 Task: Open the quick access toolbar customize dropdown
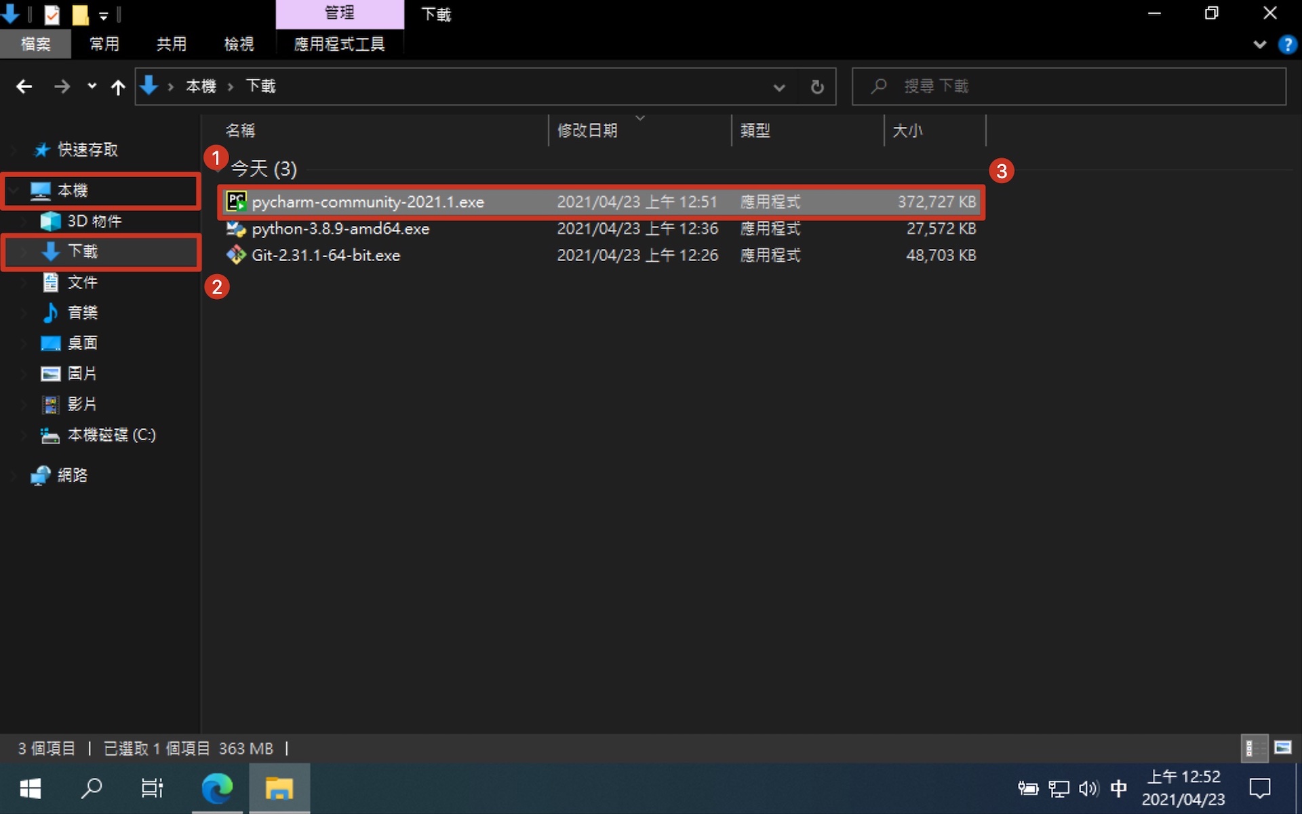tap(104, 15)
